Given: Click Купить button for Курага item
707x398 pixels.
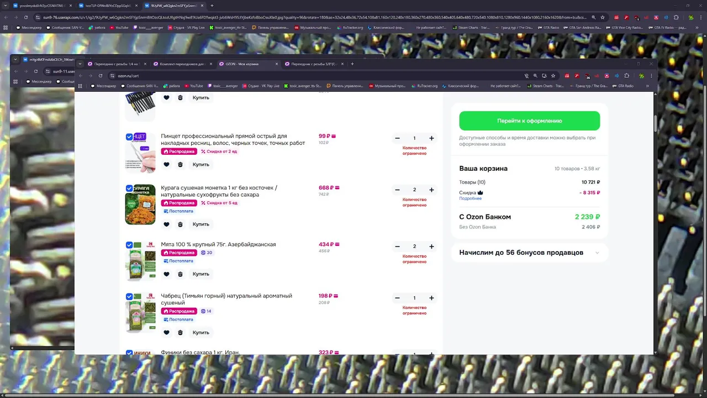Looking at the screenshot, I should 201,224.
